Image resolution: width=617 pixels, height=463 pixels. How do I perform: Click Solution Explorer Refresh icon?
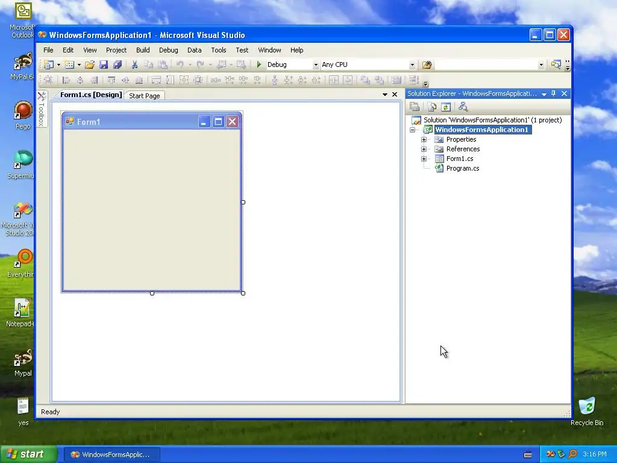tap(446, 107)
